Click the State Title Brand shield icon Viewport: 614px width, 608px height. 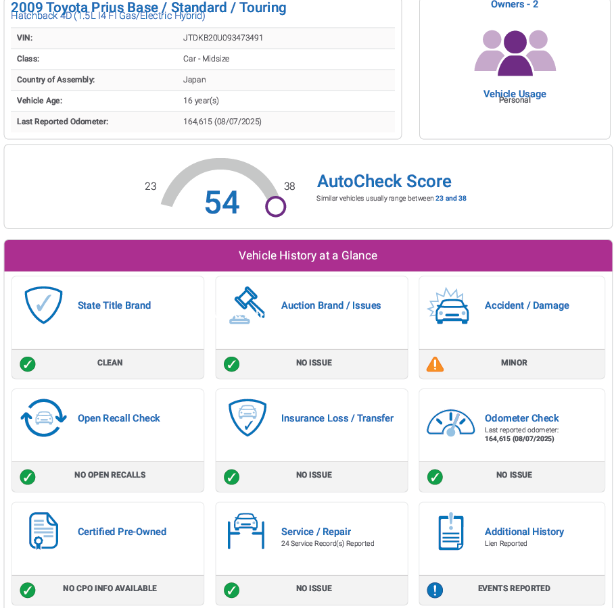coord(43,305)
